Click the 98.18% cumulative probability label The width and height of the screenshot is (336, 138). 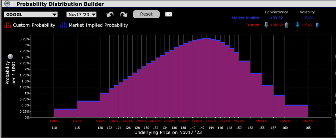click(x=308, y=121)
